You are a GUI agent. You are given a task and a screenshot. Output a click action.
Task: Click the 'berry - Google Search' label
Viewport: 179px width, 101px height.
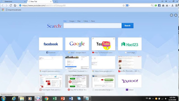pos(78,52)
